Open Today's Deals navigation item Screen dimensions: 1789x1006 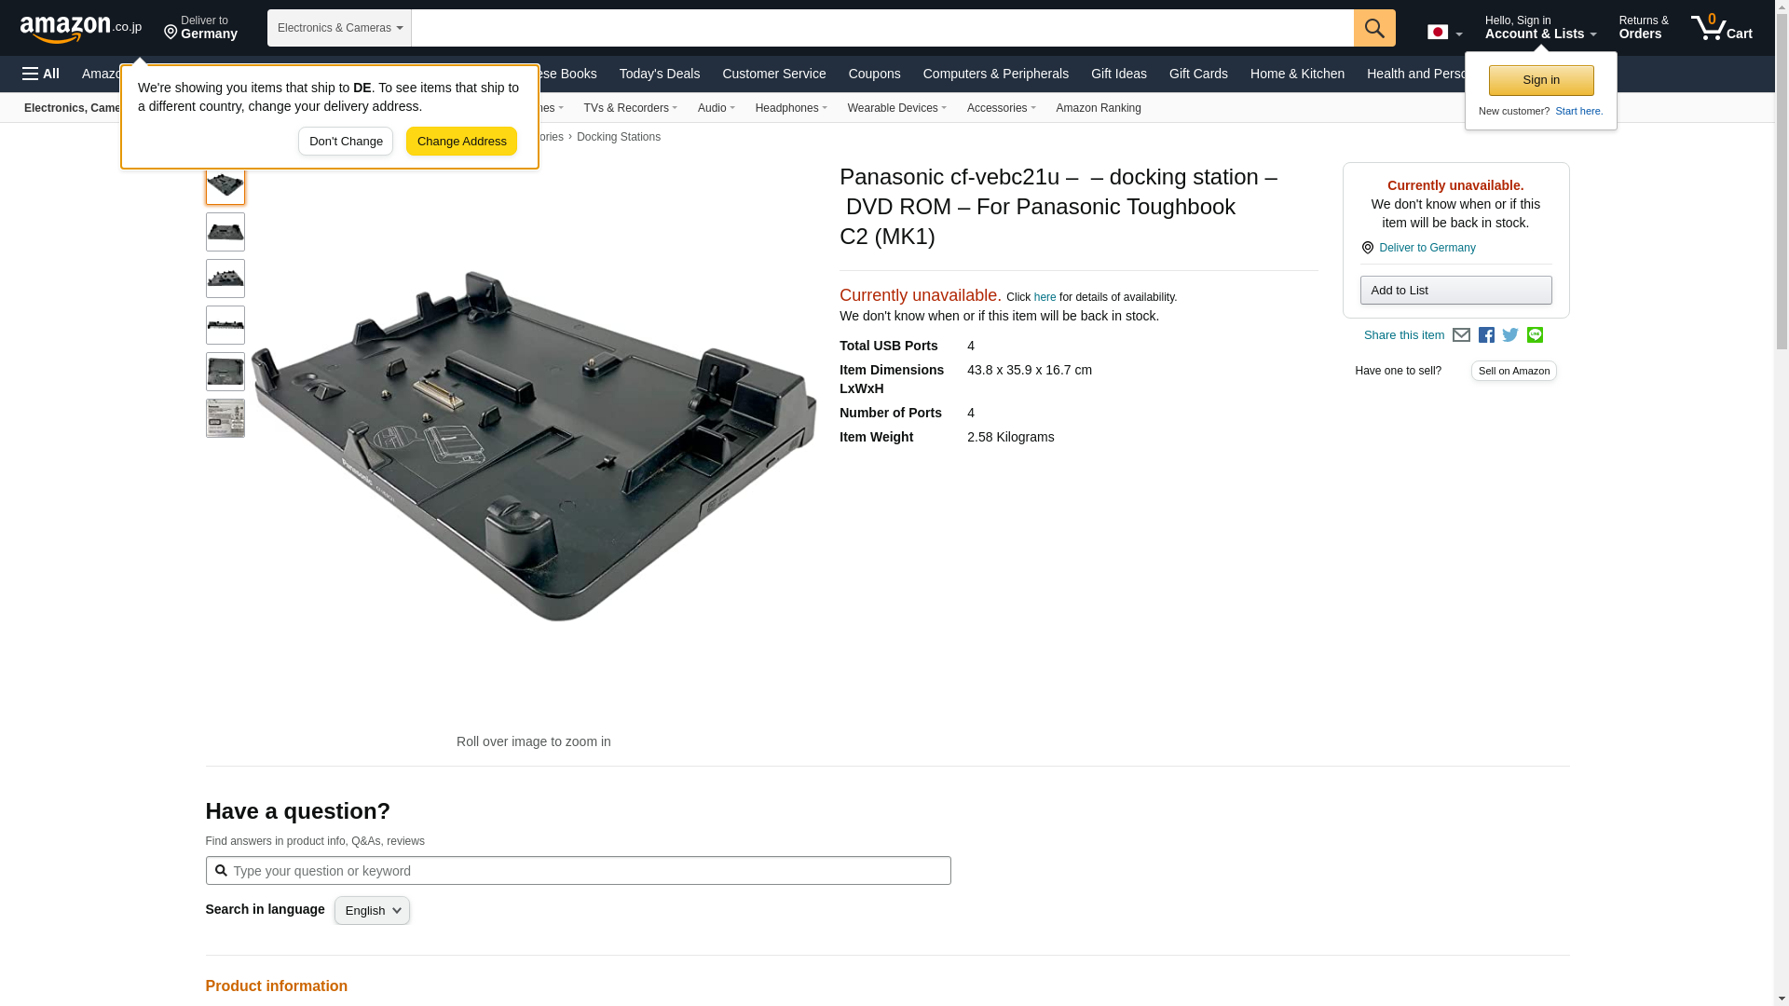pyautogui.click(x=659, y=74)
